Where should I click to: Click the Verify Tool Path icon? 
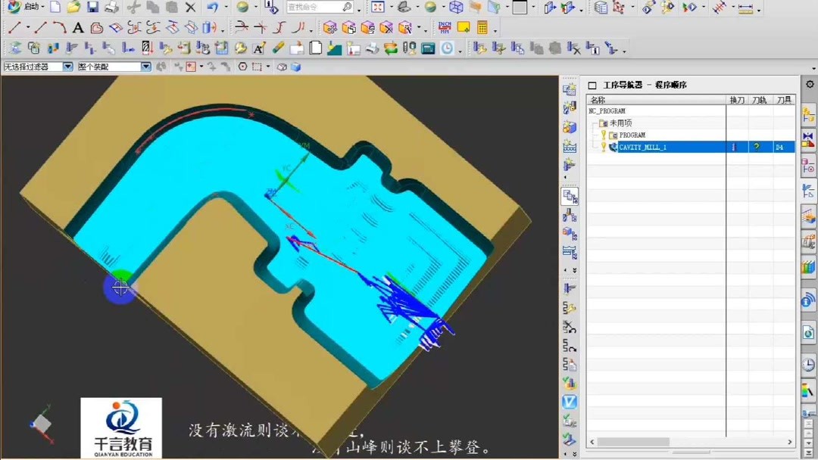(x=517, y=48)
